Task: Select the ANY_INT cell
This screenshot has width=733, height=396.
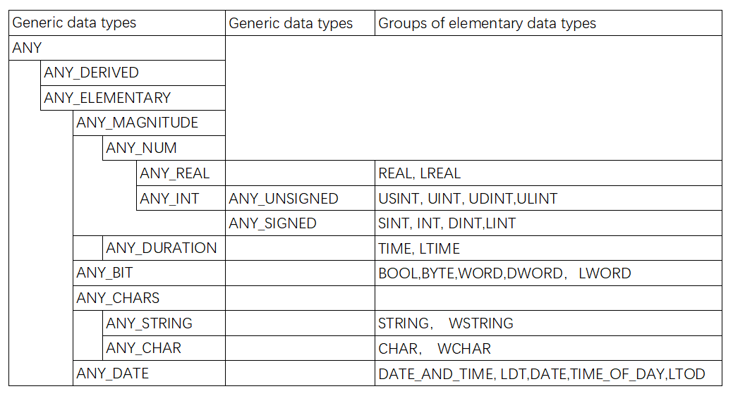Action: coord(169,199)
